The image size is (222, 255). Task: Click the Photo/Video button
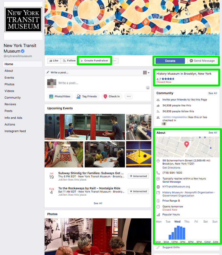click(60, 97)
